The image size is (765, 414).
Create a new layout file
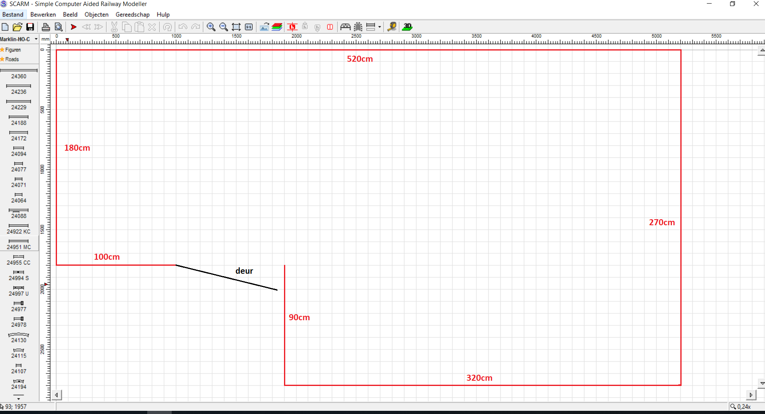(x=5, y=27)
